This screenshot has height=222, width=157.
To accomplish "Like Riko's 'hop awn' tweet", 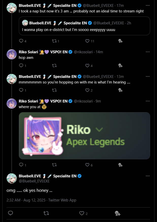I will (87, 65).
